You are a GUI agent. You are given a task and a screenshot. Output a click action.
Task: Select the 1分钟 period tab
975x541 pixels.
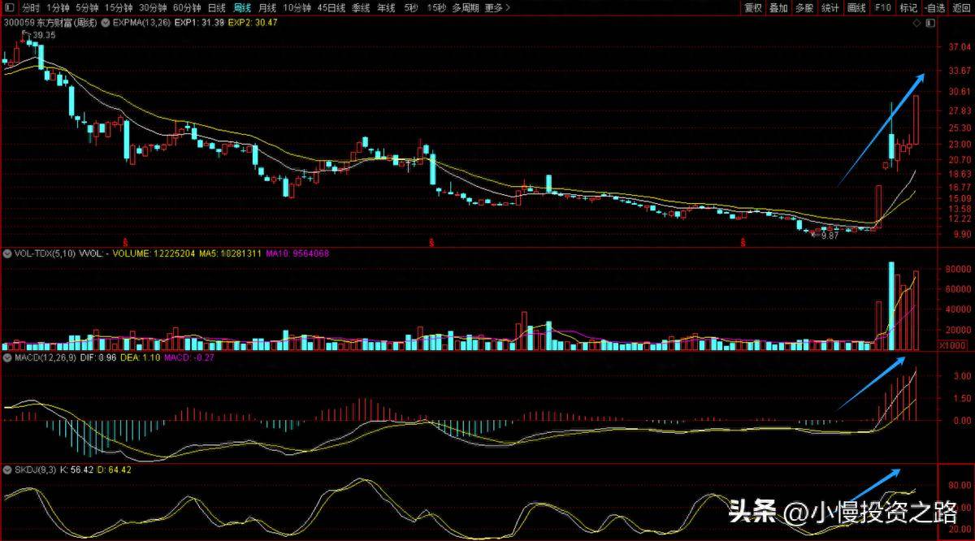[57, 7]
